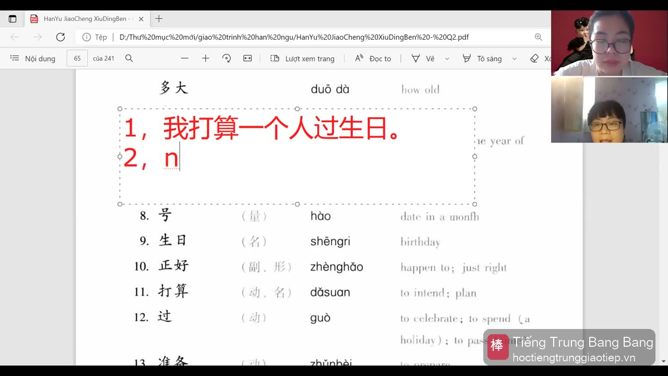
Task: Click the scrollbar down arrow
Action: (663, 361)
